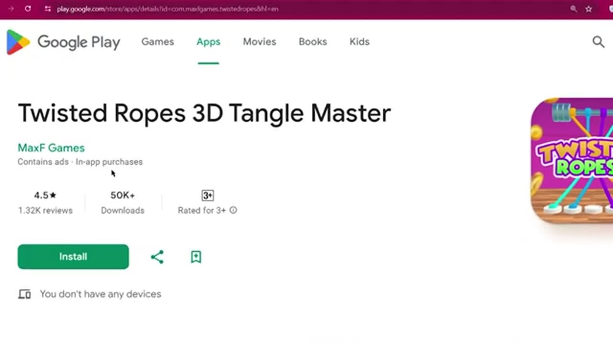Click Rated for 3+ label
Image resolution: width=613 pixels, height=345 pixels.
(x=202, y=210)
